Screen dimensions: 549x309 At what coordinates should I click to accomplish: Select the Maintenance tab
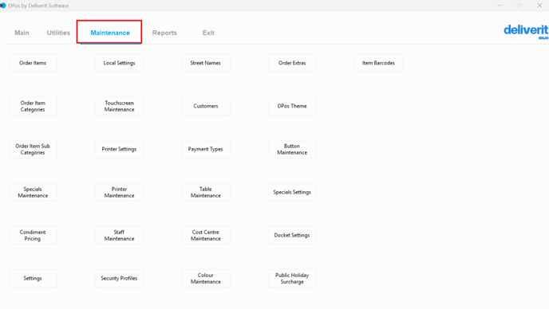tap(110, 33)
